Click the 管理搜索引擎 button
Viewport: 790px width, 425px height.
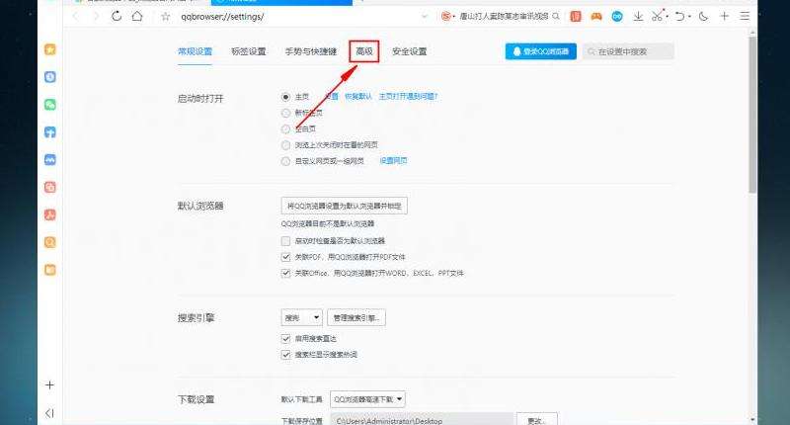tap(356, 317)
